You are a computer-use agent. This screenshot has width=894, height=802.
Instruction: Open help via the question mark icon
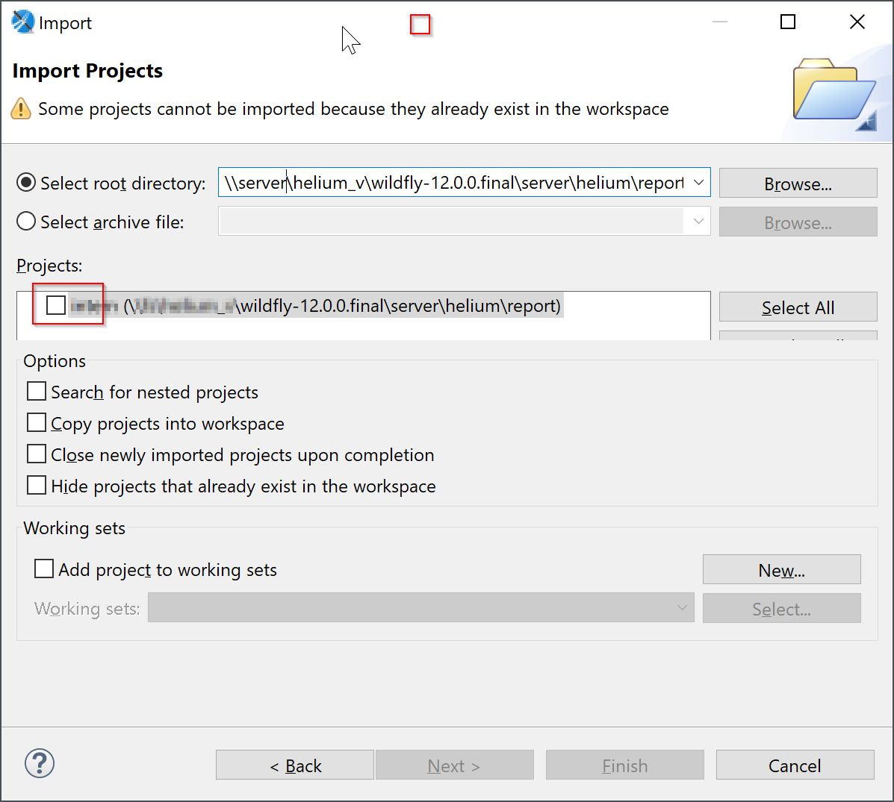39,763
